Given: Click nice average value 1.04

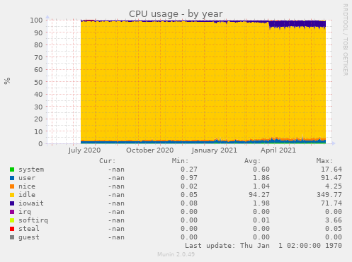Looking at the screenshot, I should pyautogui.click(x=261, y=186).
